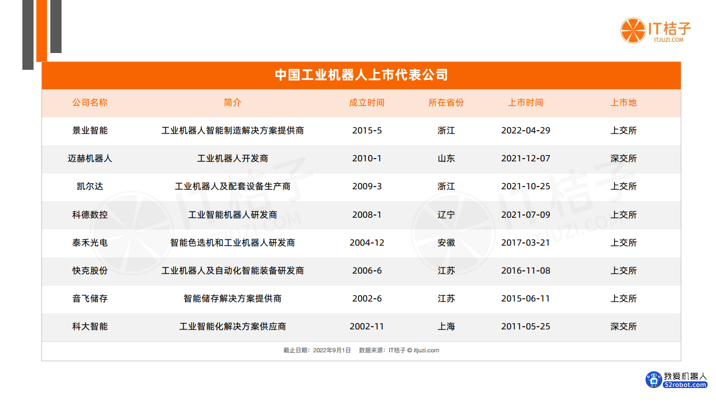This screenshot has height=402, width=716.
Task: Click province 安徽 in 泰禾光电 row
Action: coord(446,243)
